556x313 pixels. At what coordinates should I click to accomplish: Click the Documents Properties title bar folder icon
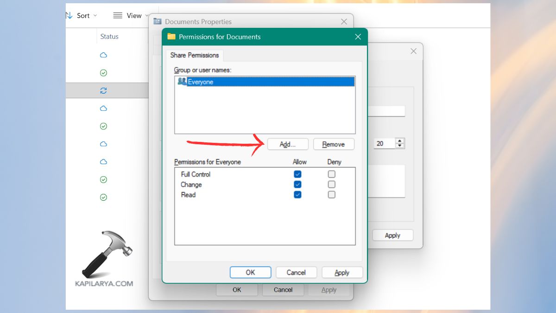click(157, 21)
